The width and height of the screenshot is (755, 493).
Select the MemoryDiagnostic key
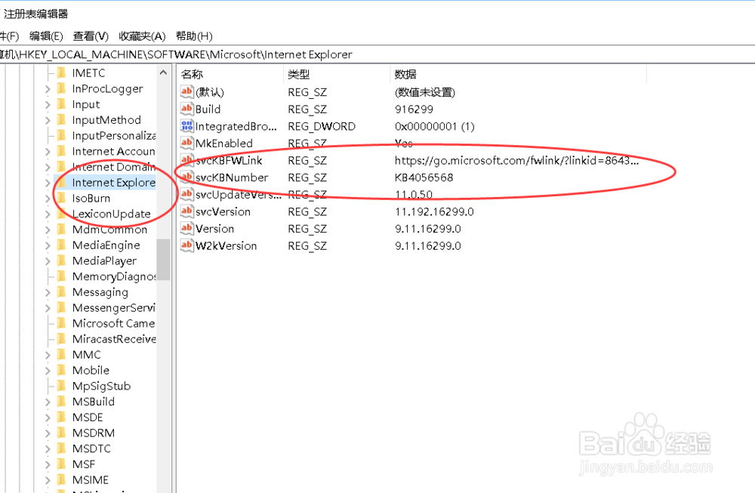point(114,276)
